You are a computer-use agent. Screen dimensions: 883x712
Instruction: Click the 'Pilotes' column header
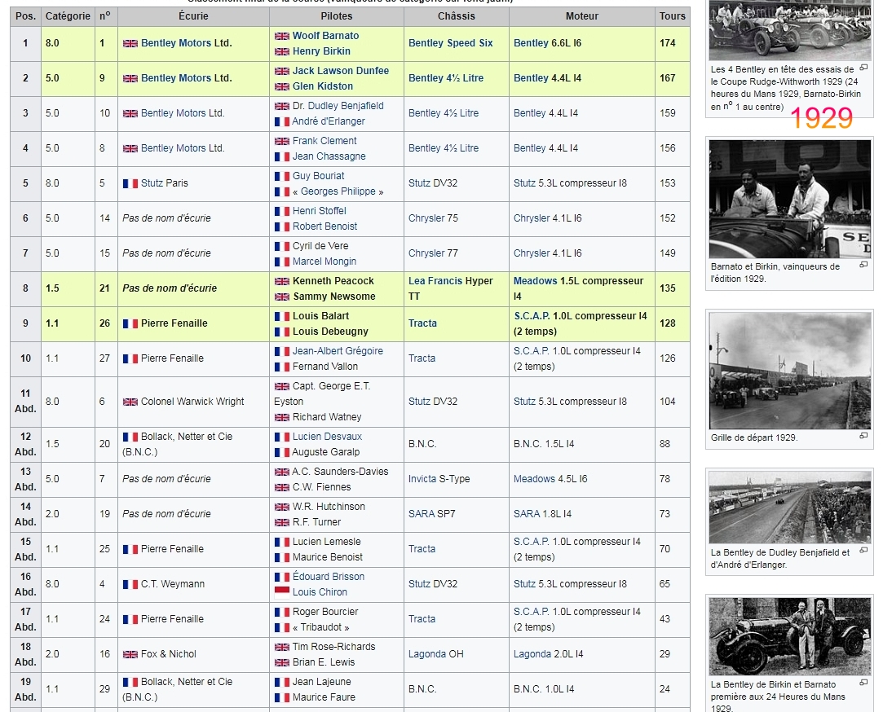click(337, 16)
